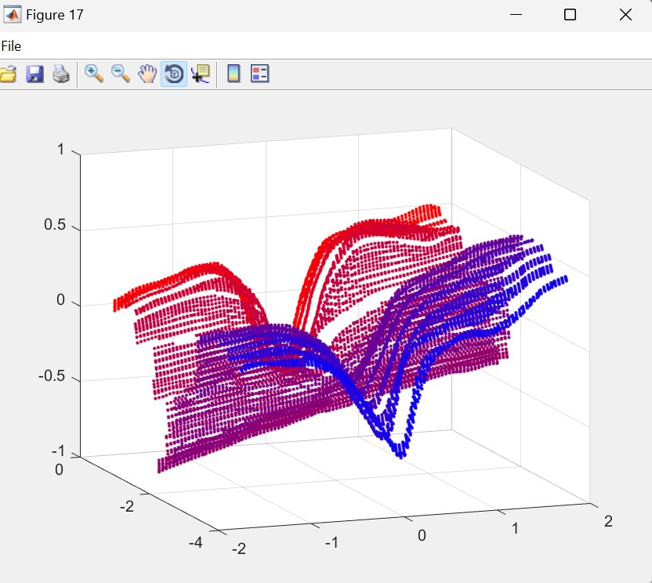The width and height of the screenshot is (652, 583).
Task: Enable the Data Cursor tool
Action: tap(201, 74)
